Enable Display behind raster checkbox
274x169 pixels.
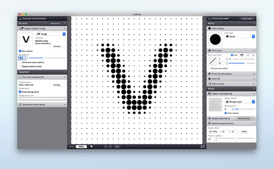(x=20, y=66)
